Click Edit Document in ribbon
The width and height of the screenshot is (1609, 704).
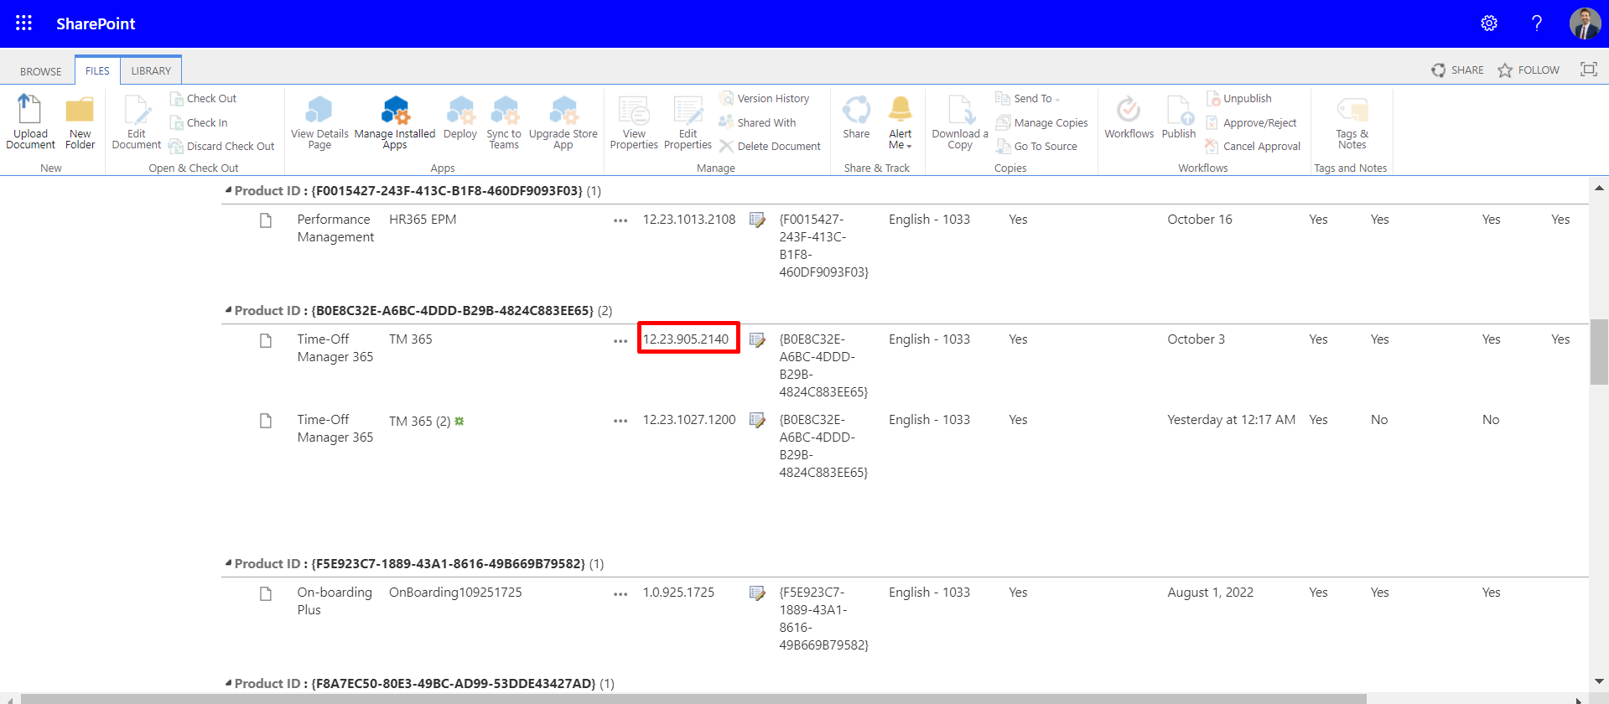tap(137, 122)
